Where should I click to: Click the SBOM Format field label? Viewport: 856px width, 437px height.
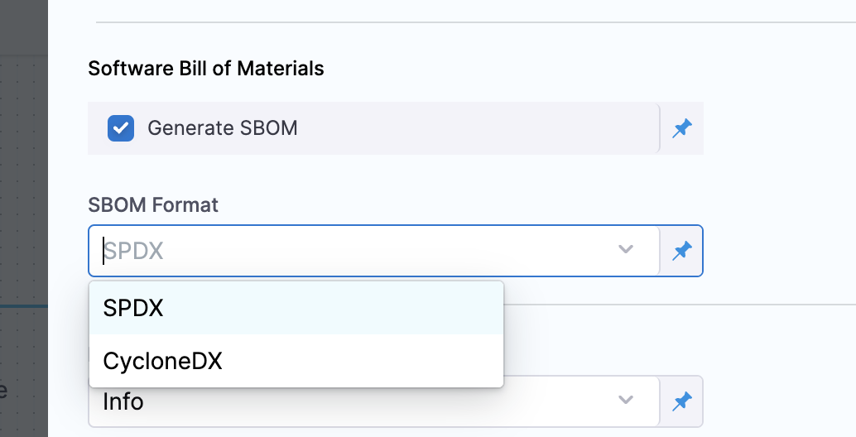point(153,204)
